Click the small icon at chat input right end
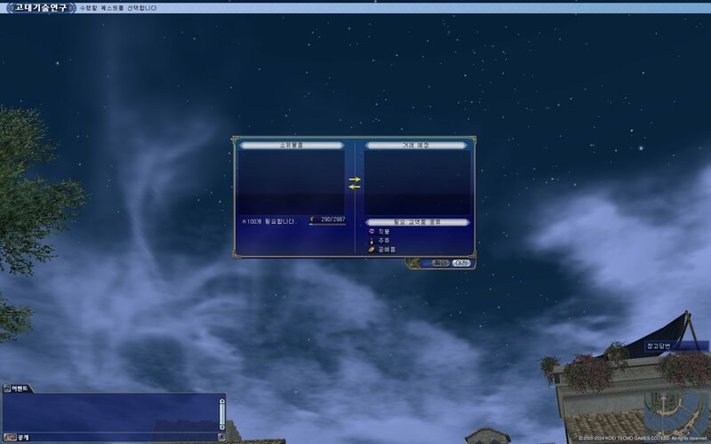The image size is (711, 444). [221, 437]
